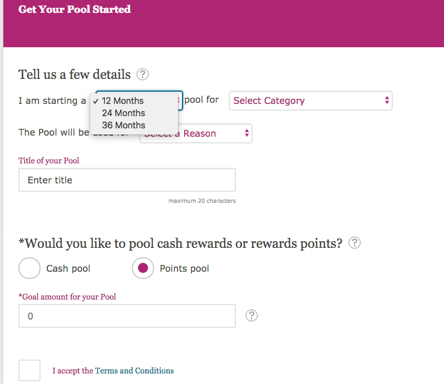Click the 'I accept the' label text
This screenshot has height=384, width=444.
(73, 371)
